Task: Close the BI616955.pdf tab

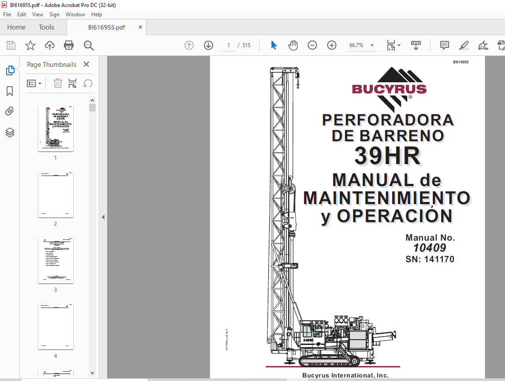Action: coord(140,27)
